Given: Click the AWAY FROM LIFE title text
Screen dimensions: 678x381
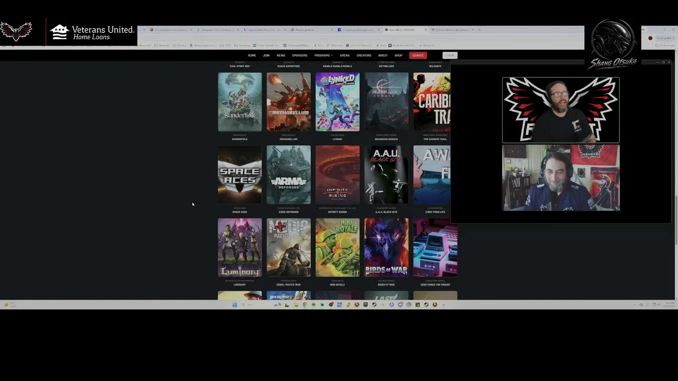Looking at the screenshot, I should pos(435,212).
